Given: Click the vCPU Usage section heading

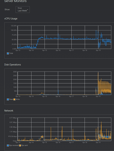Looking at the screenshot, I should coord(11,19).
